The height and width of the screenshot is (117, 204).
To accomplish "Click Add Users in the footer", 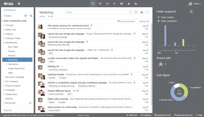I will click(x=132, y=115).
